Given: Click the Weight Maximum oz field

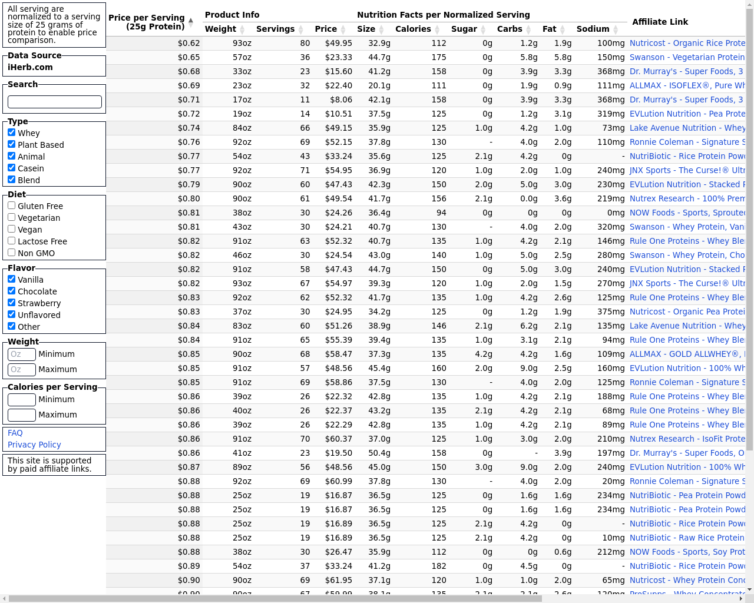Looking at the screenshot, I should [22, 369].
